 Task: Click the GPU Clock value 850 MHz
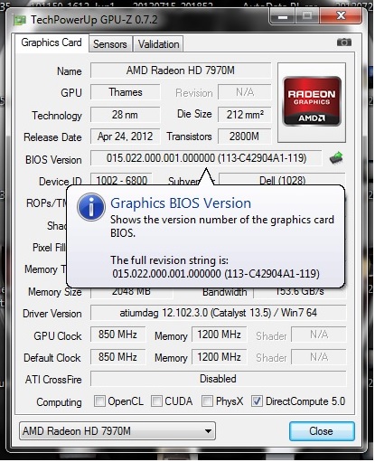point(118,335)
